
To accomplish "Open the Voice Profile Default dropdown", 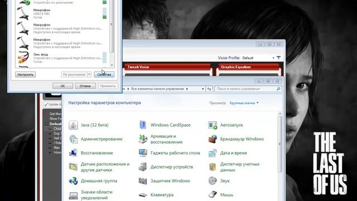I will pyautogui.click(x=258, y=58).
